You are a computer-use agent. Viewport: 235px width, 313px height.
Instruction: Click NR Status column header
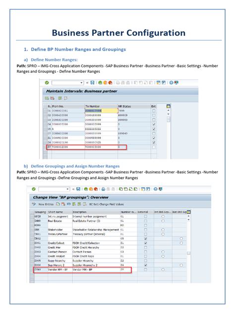[134, 106]
